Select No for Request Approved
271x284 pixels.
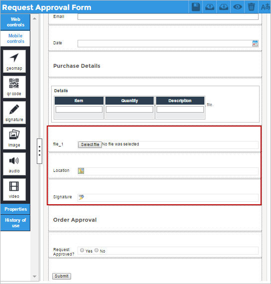pos(96,250)
